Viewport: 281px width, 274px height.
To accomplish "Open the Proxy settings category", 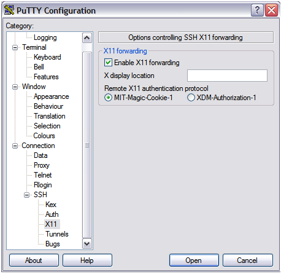I will [42, 165].
